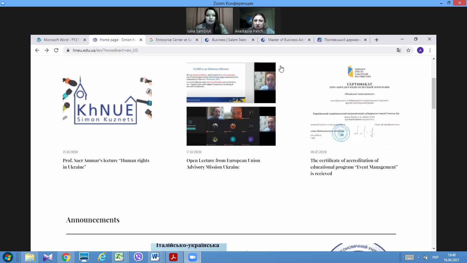
Task: Bookmark this page with the star icon
Action: [x=408, y=50]
